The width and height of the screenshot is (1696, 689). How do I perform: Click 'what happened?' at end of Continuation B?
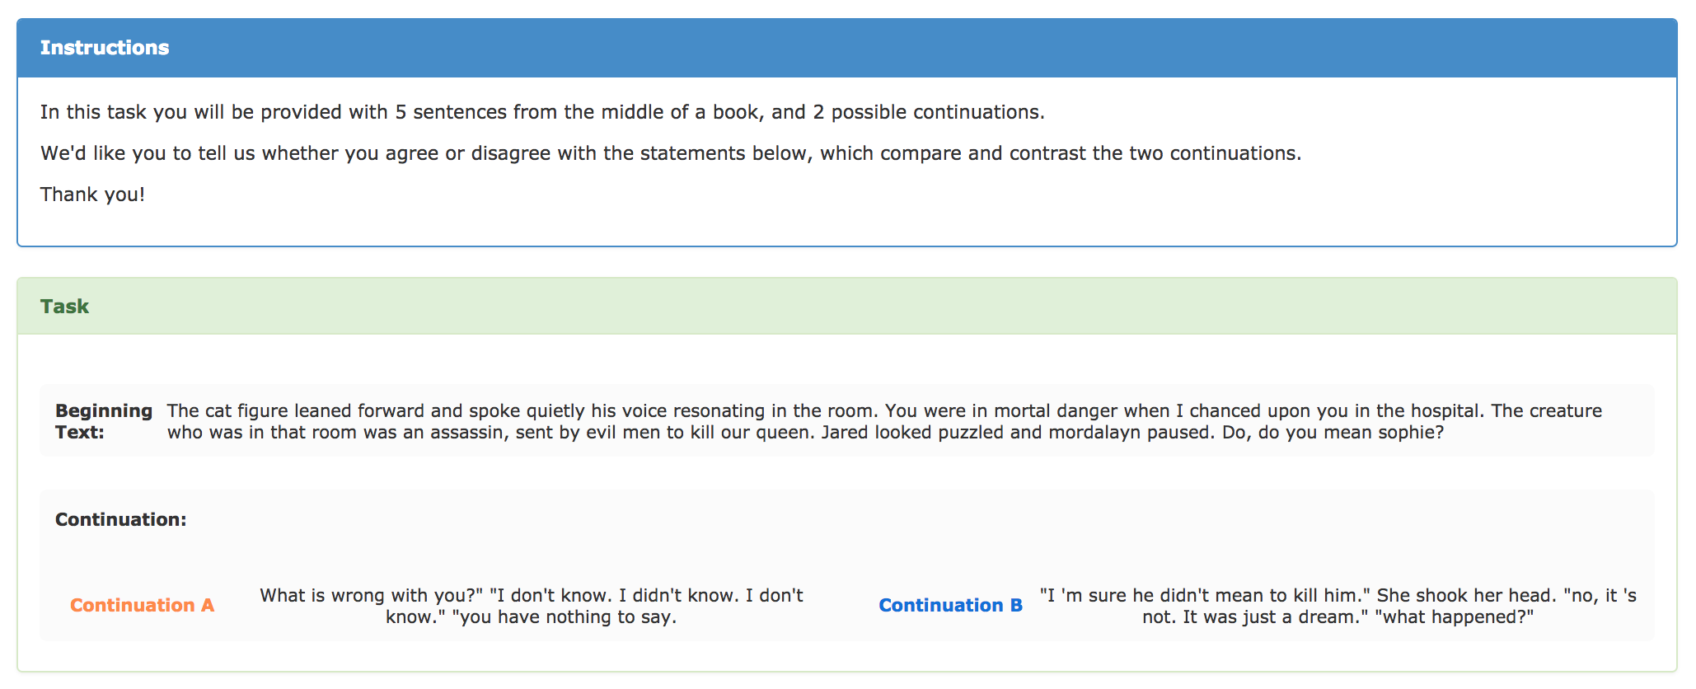coord(1455,616)
